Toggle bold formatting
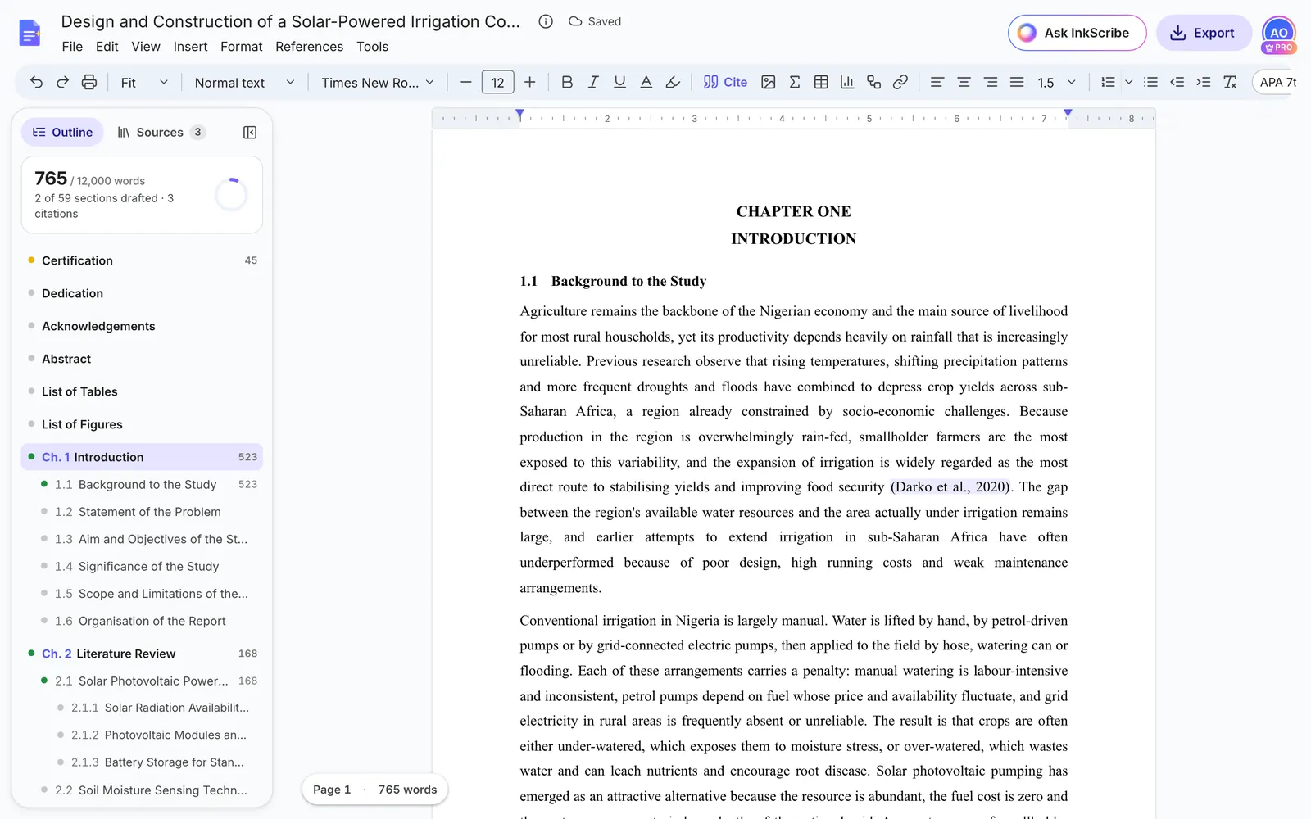 pyautogui.click(x=566, y=82)
